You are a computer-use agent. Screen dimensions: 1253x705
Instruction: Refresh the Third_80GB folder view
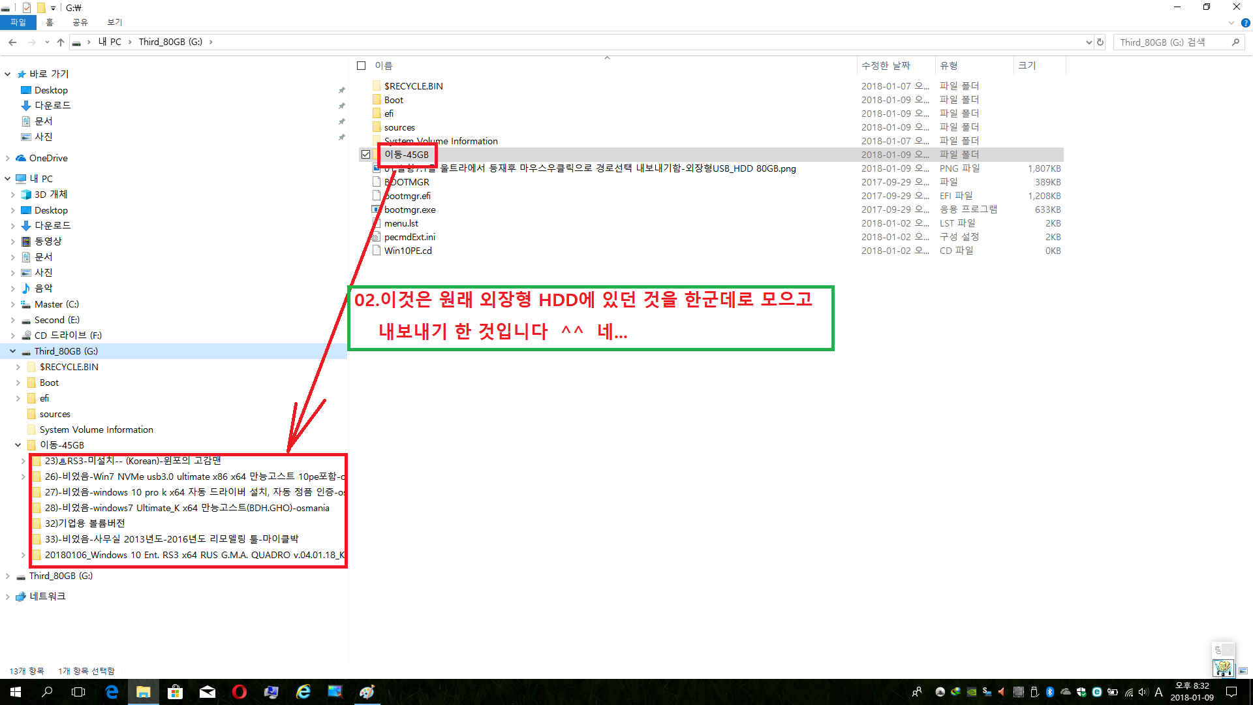click(x=1100, y=42)
